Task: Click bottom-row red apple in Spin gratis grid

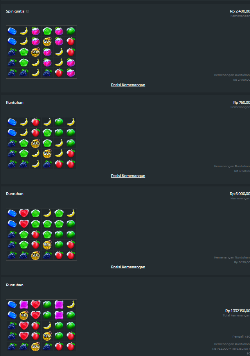Action: [59, 73]
